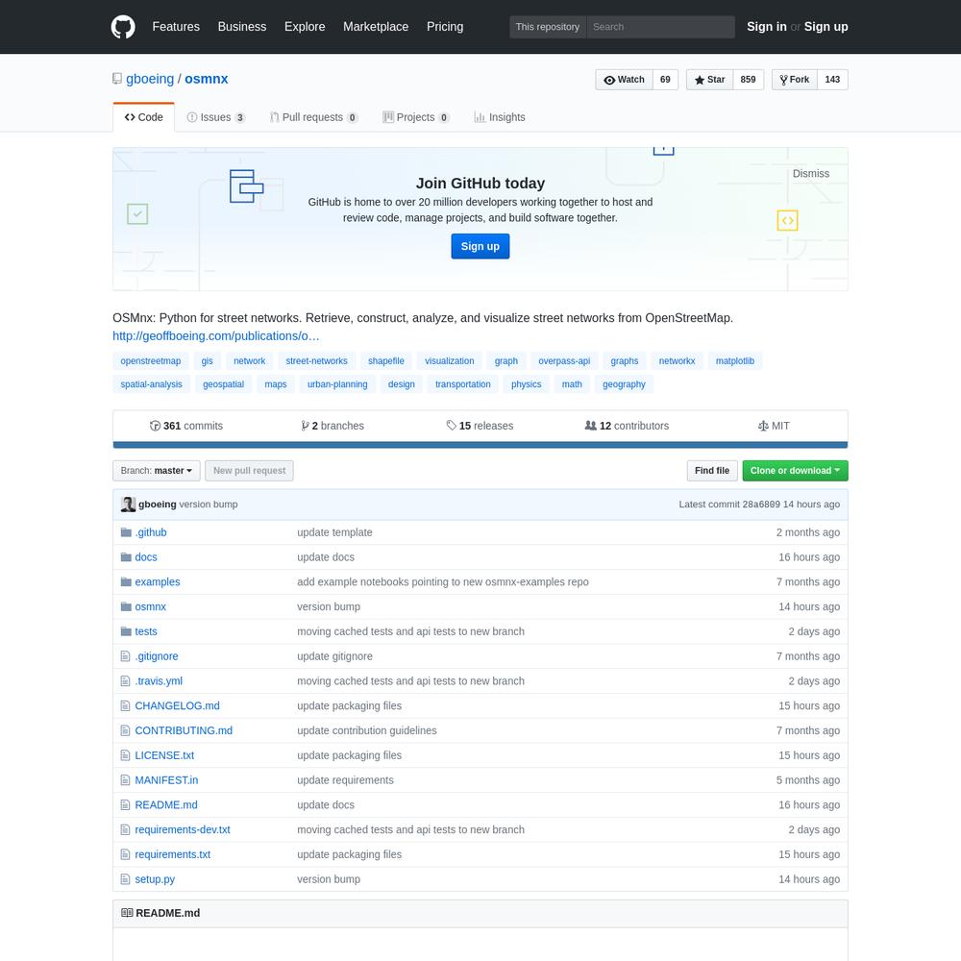
Task: Click the book icon in README.md header
Action: (127, 913)
